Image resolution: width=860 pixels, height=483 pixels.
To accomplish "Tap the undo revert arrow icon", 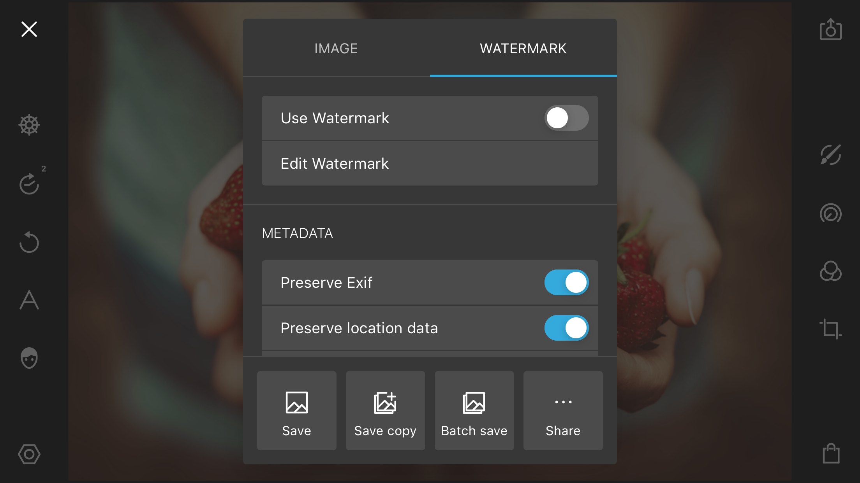I will tap(29, 242).
